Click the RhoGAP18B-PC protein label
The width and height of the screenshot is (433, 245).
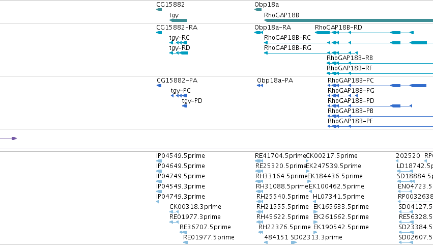coord(351,80)
